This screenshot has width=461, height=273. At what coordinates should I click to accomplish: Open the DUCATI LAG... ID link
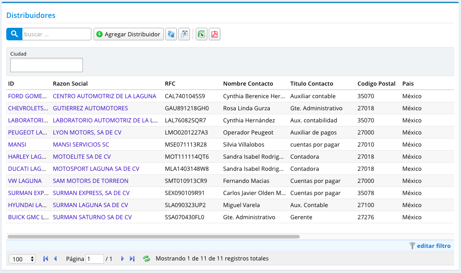tap(27, 169)
